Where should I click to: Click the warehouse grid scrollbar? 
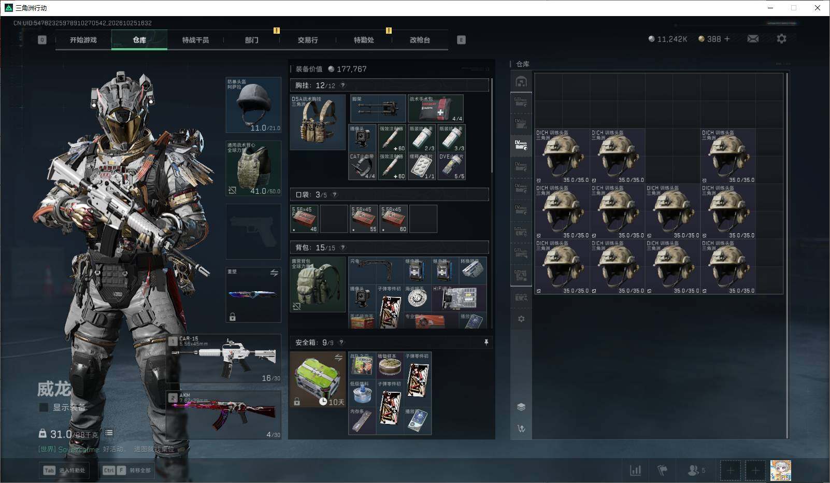(787, 255)
